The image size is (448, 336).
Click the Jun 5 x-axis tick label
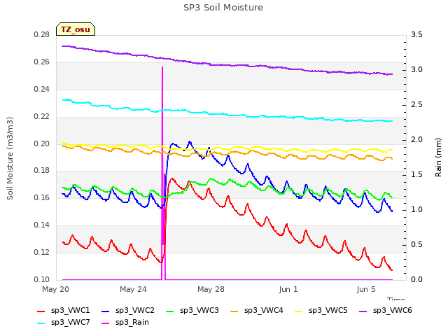coord(366,289)
